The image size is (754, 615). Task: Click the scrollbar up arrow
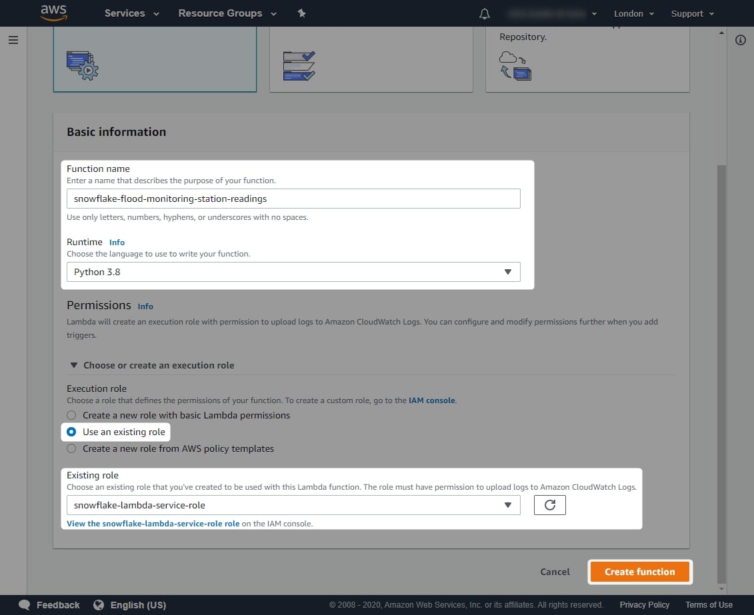tap(721, 33)
